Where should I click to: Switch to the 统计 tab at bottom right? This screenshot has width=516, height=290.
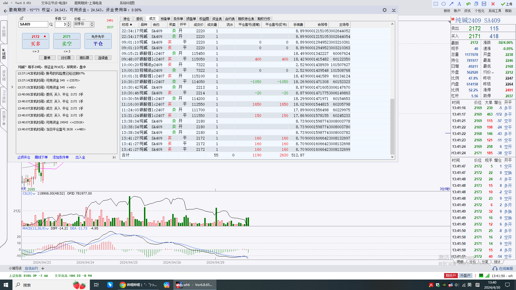tap(497, 262)
